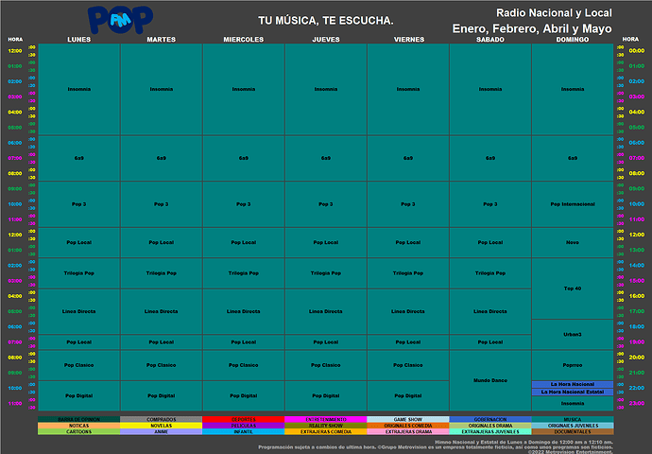
Task: Click the GOBERNACION blue legend swatch
Action: pos(490,419)
